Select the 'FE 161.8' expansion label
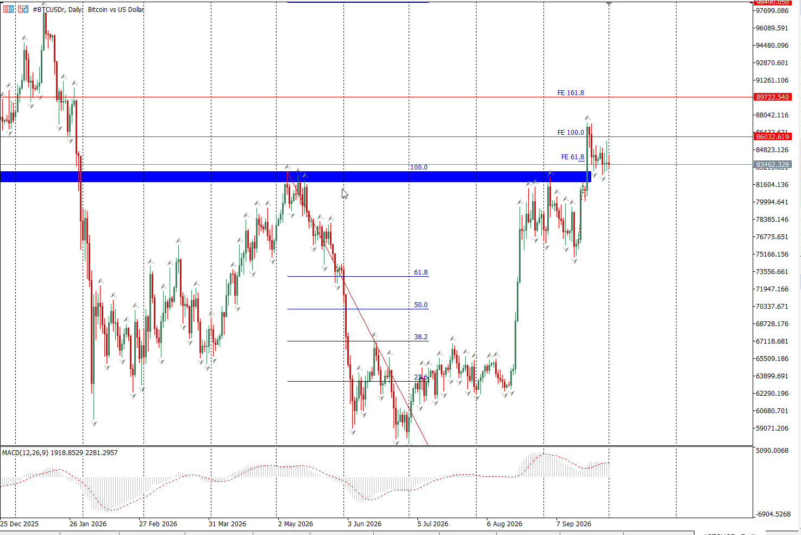 click(571, 93)
